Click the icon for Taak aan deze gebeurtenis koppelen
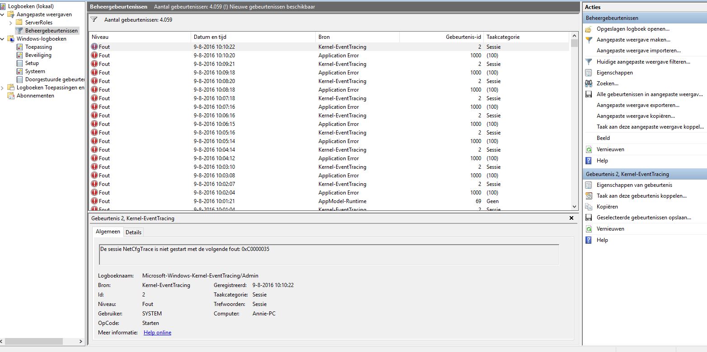707x352 pixels. point(589,196)
